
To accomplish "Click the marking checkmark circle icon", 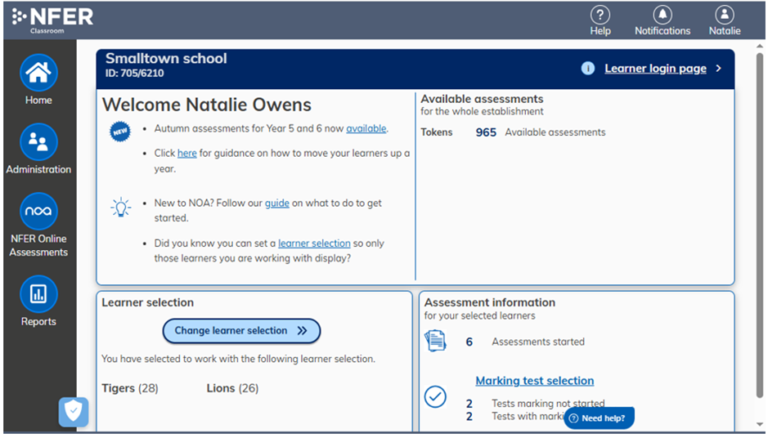I will pyautogui.click(x=435, y=396).
